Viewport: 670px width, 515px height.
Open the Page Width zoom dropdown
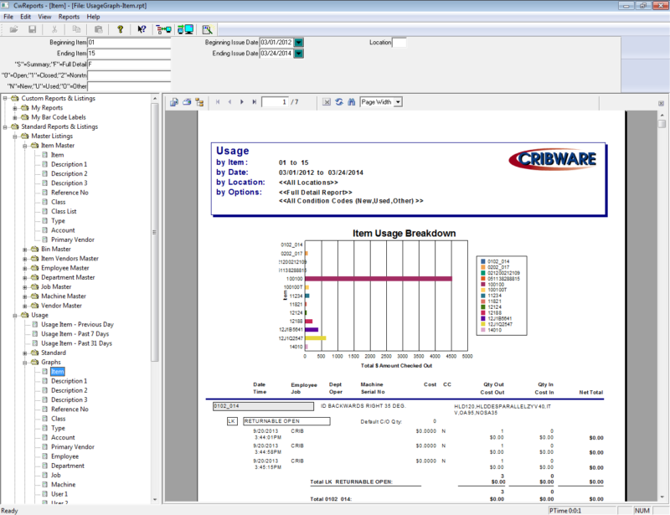click(x=398, y=102)
